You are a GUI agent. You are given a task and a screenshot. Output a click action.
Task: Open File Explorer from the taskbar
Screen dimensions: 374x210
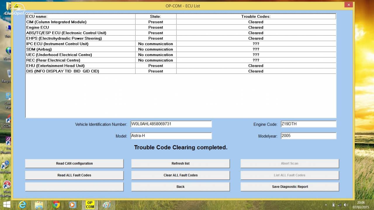point(39,204)
